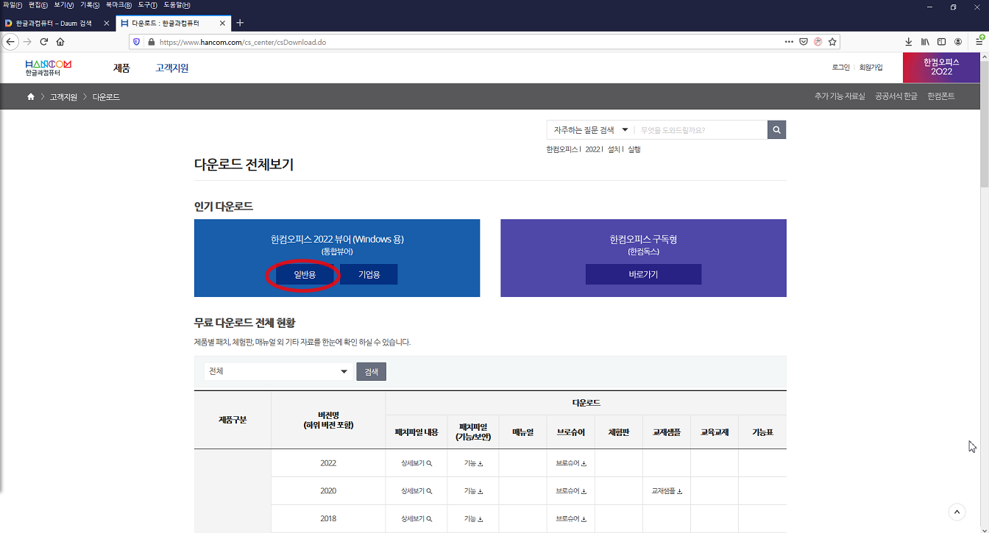Open 기록 menu in menu bar
This screenshot has height=533, width=989.
point(90,5)
